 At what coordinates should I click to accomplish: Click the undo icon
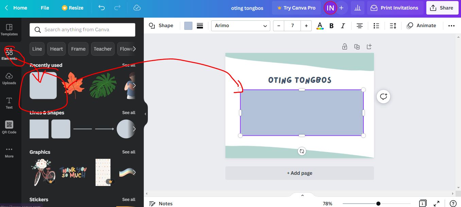[101, 7]
